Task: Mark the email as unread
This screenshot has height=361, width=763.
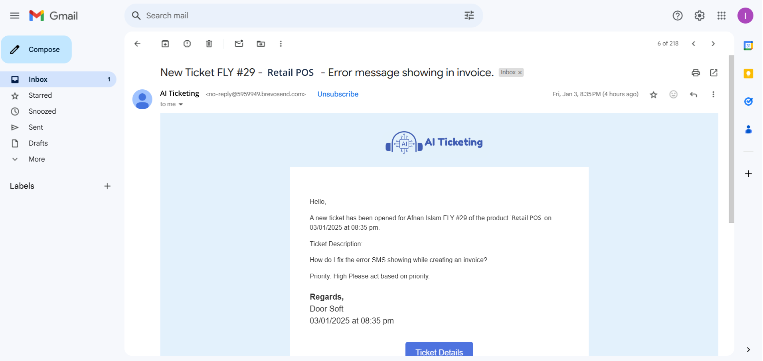Action: tap(239, 44)
